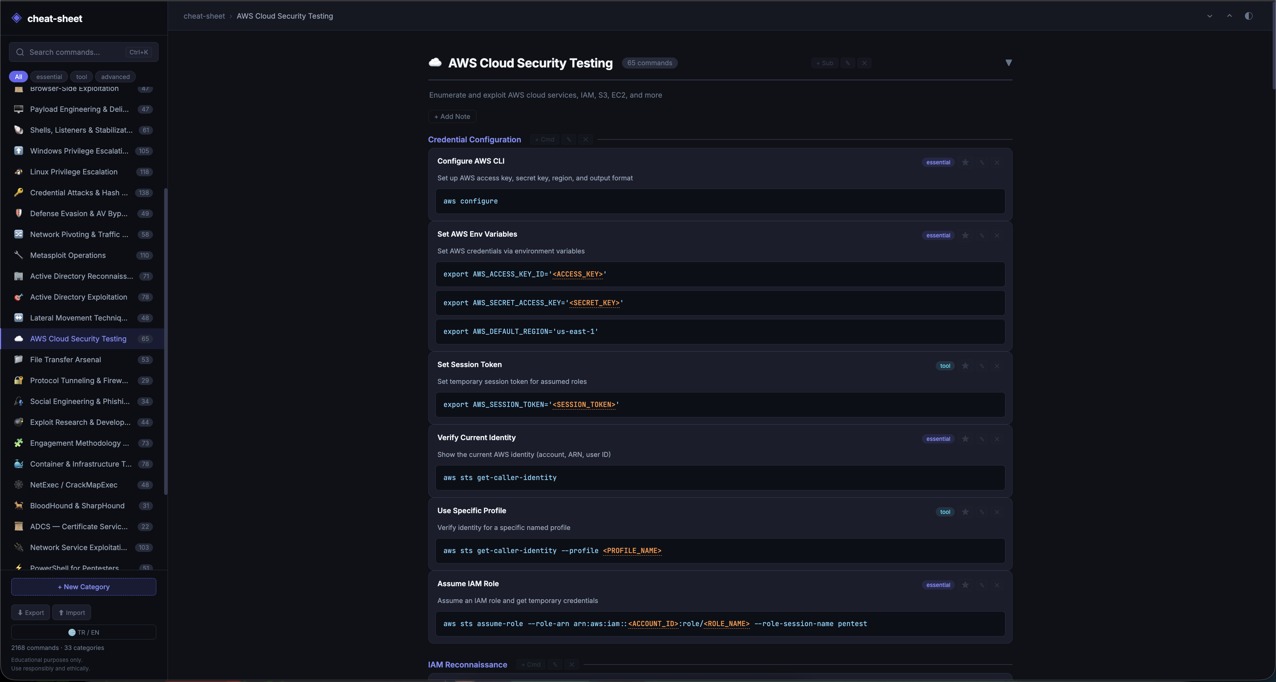Click the cheat-sheet breadcrumb link

[204, 16]
